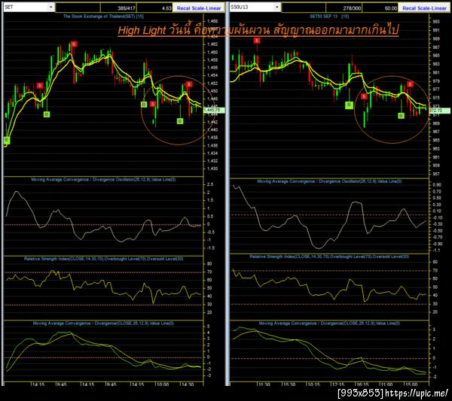Select the 4.53 value field
452x401 pixels.
[154, 8]
